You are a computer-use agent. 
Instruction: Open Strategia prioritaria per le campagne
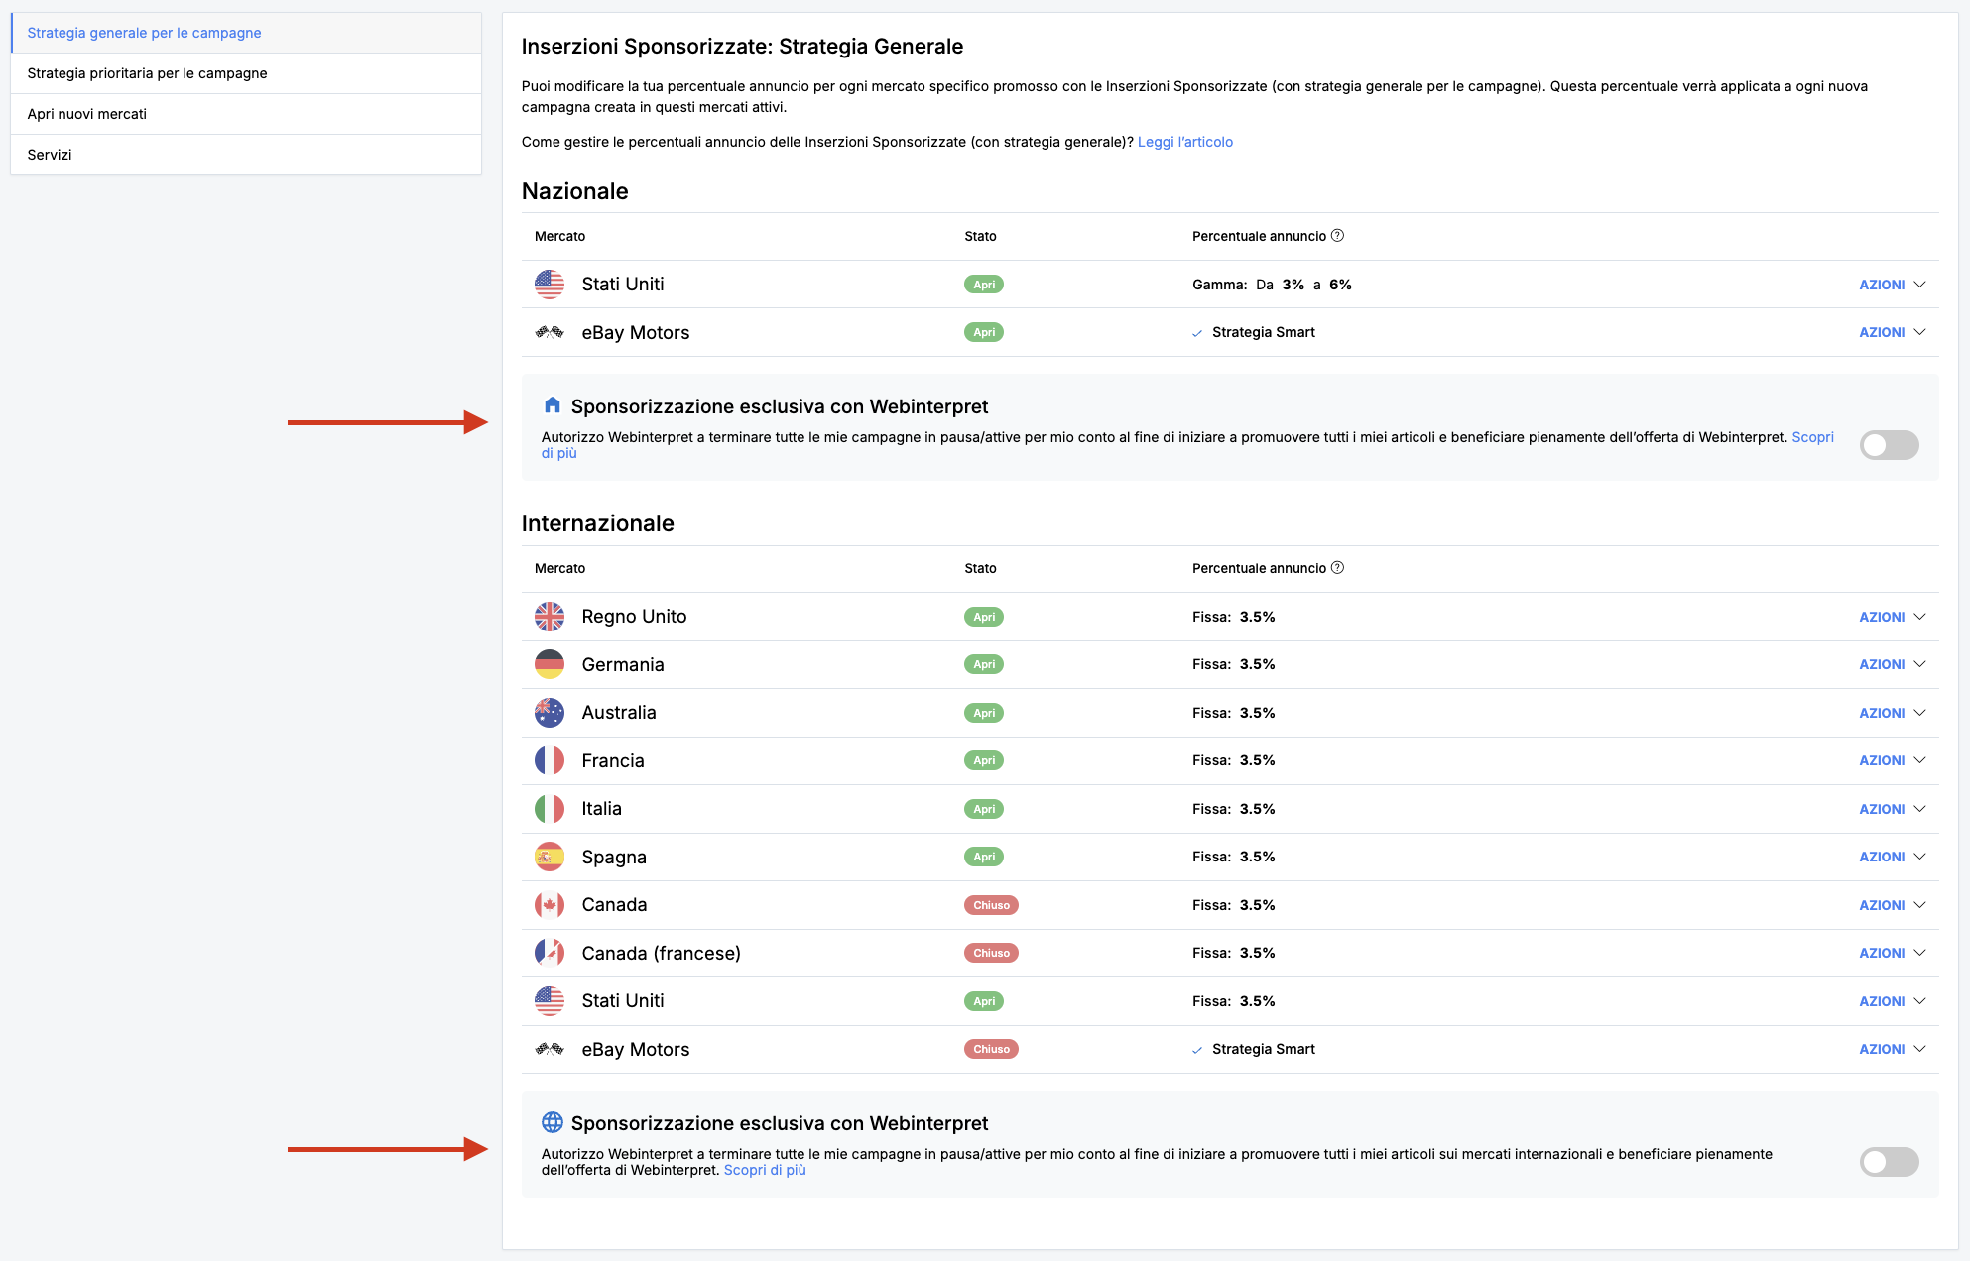click(x=246, y=73)
